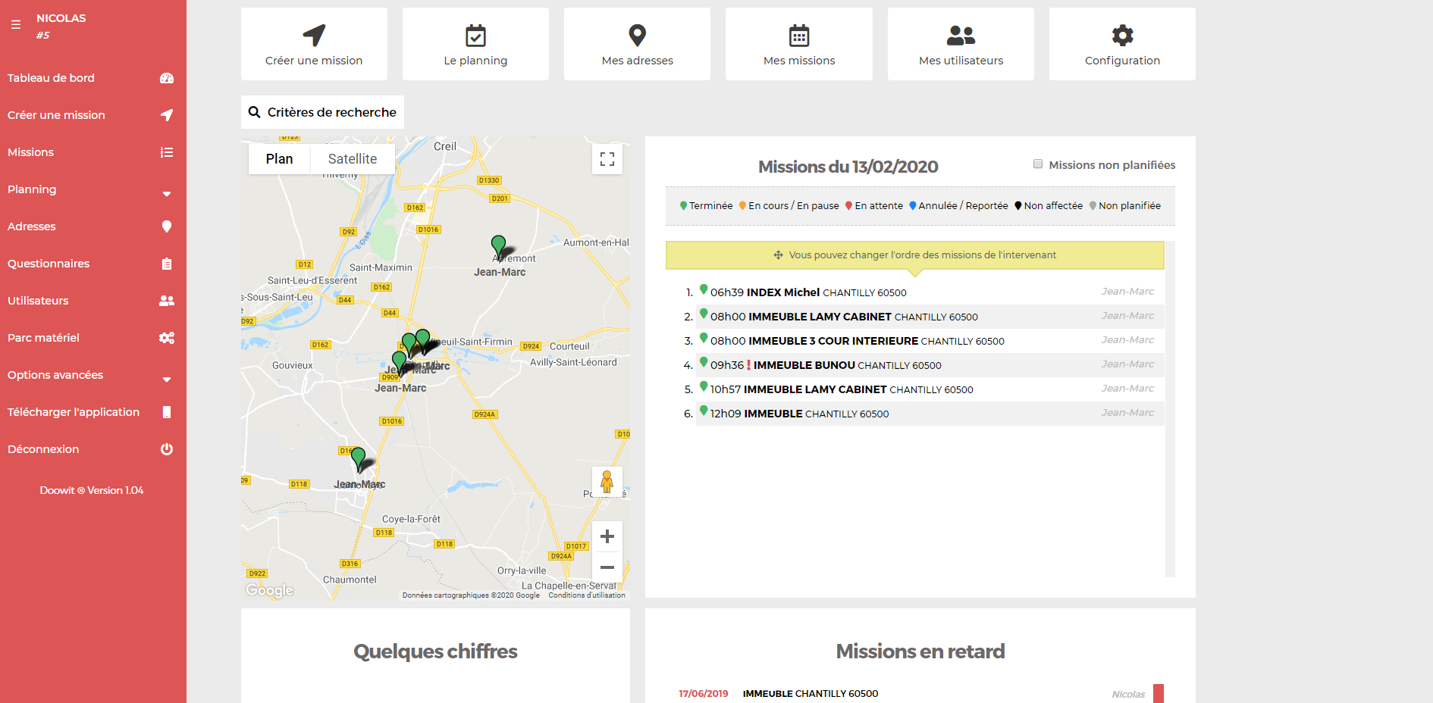The width and height of the screenshot is (1433, 703).
Task: Zoom in on the map
Action: pyautogui.click(x=607, y=537)
